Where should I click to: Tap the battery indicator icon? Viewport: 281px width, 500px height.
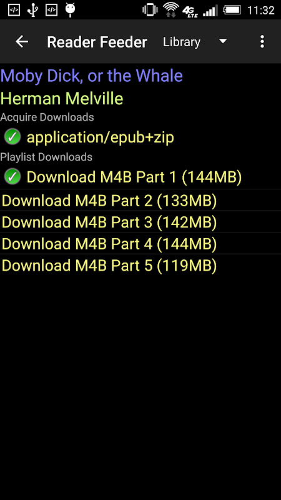232,10
